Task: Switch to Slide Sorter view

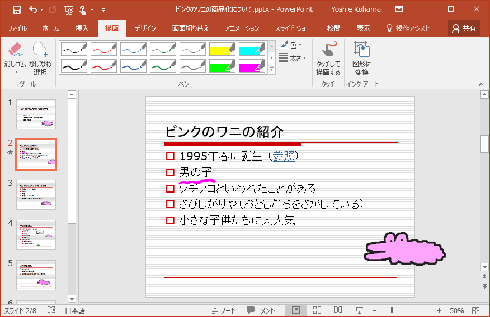Action: coord(317,310)
